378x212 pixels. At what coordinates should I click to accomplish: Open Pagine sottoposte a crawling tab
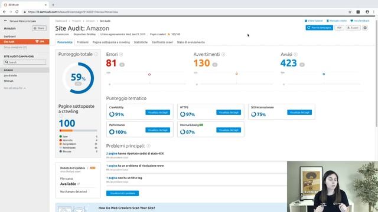pos(111,42)
